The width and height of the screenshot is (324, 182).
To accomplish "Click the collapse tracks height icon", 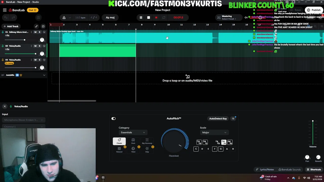I will [43, 26].
